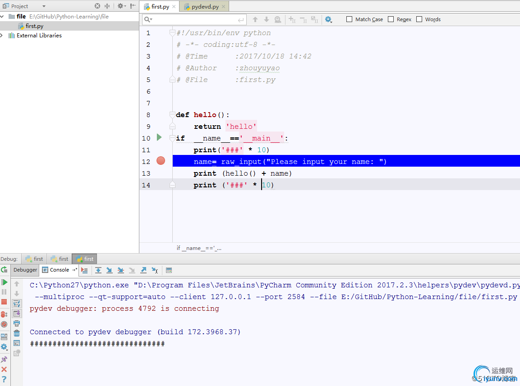Image resolution: width=520 pixels, height=386 pixels.
Task: Click the line 13 print statement
Action: (243, 173)
